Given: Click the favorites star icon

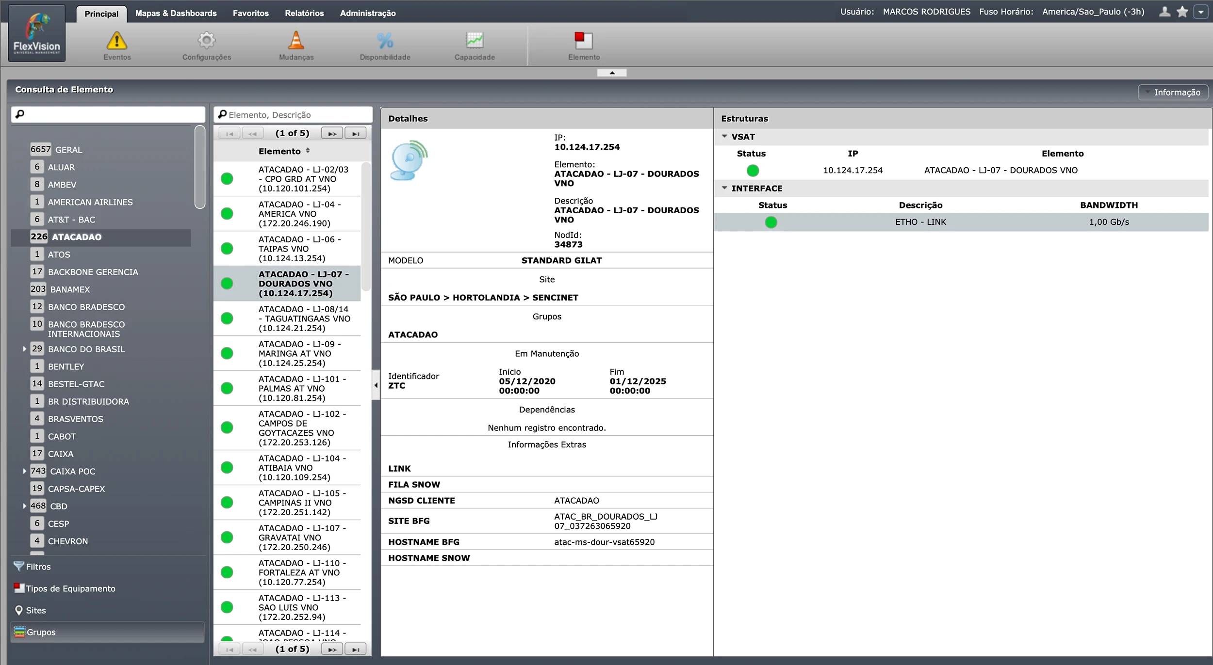Looking at the screenshot, I should 1182,12.
